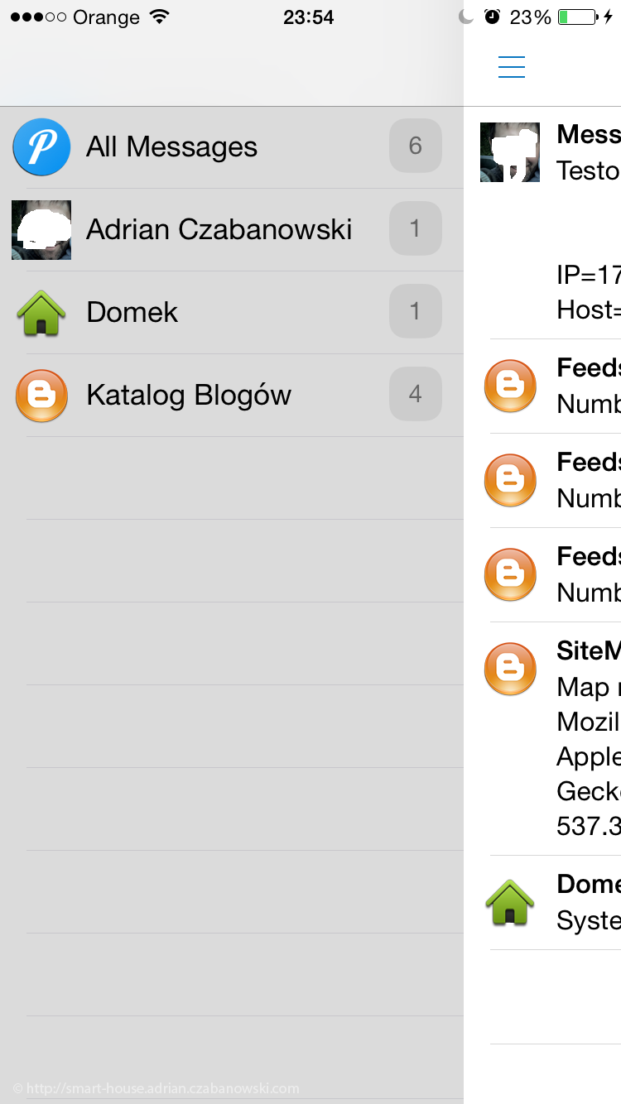The height and width of the screenshot is (1104, 621).
Task: Tap the unread count 6 badge
Action: click(416, 146)
